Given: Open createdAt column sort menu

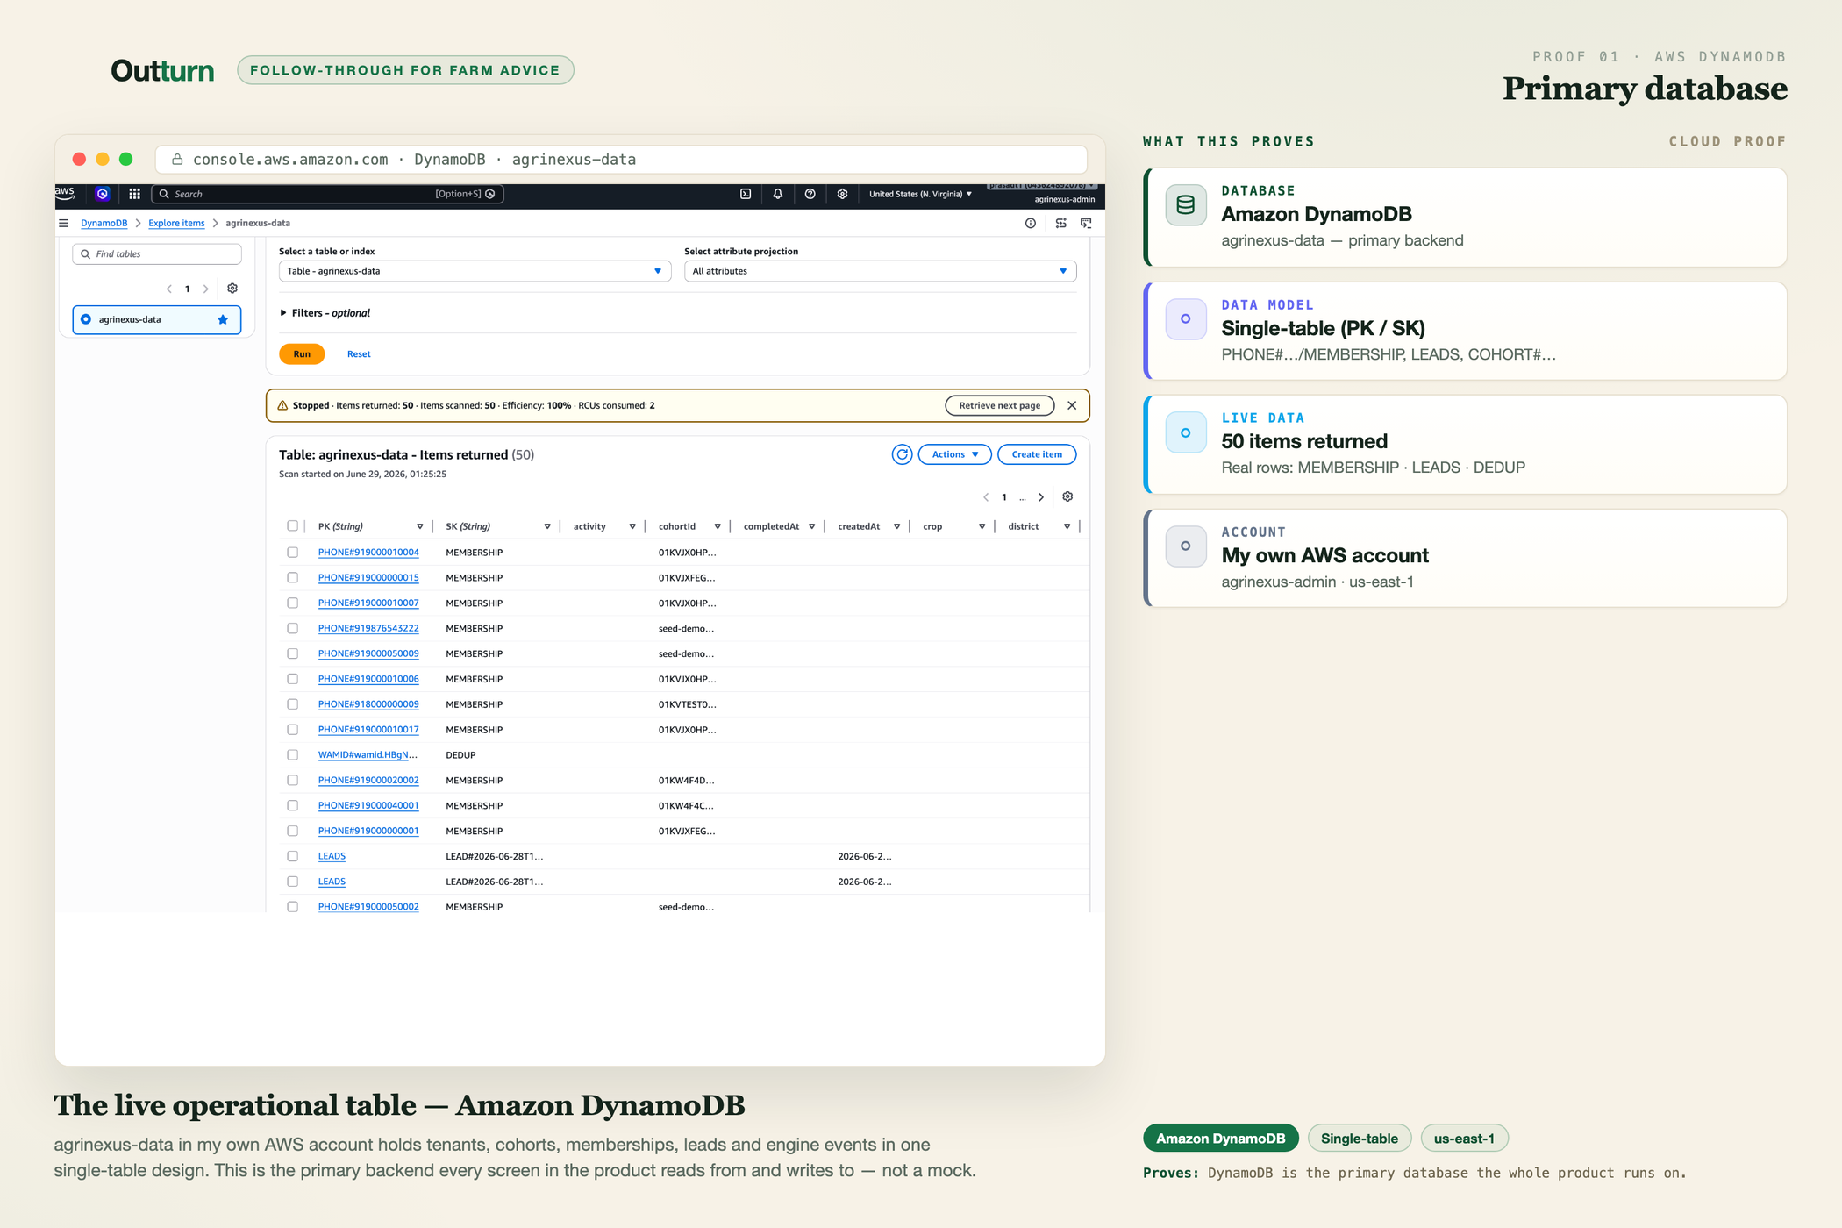Looking at the screenshot, I should click(896, 526).
